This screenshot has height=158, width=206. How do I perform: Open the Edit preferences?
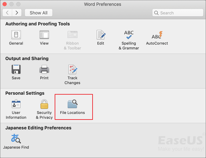(x=100, y=35)
